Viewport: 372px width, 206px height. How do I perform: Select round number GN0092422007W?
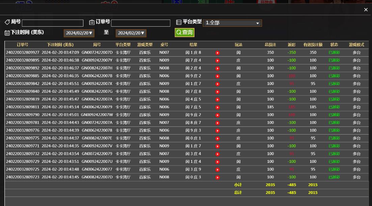pos(97,115)
